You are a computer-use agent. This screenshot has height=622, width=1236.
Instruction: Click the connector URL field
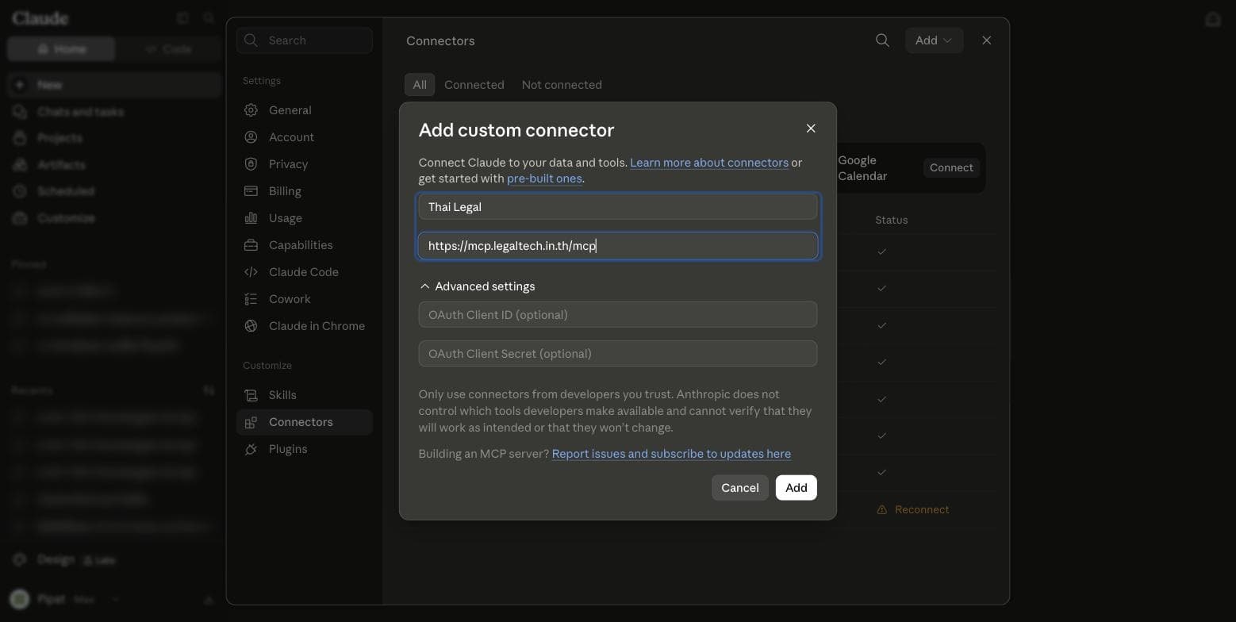618,246
